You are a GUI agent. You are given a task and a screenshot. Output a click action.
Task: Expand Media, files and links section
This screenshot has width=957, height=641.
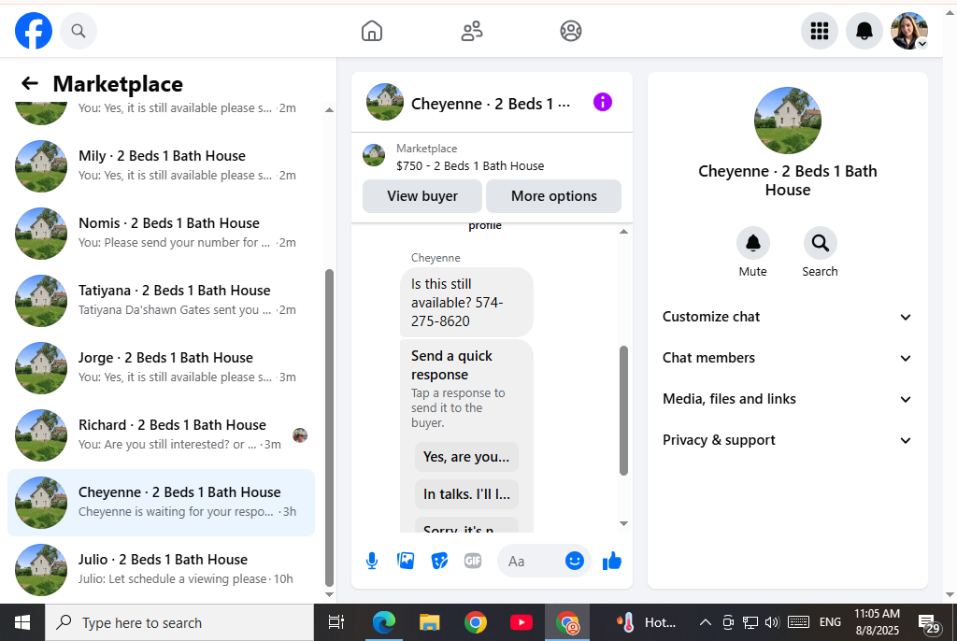click(x=787, y=399)
